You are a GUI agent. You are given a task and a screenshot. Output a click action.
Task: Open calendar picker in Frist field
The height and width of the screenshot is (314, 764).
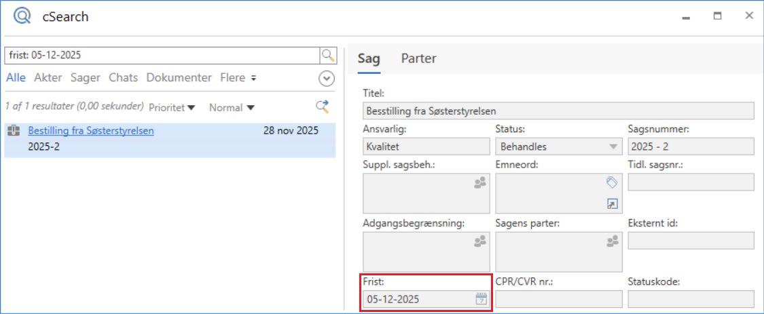481,299
